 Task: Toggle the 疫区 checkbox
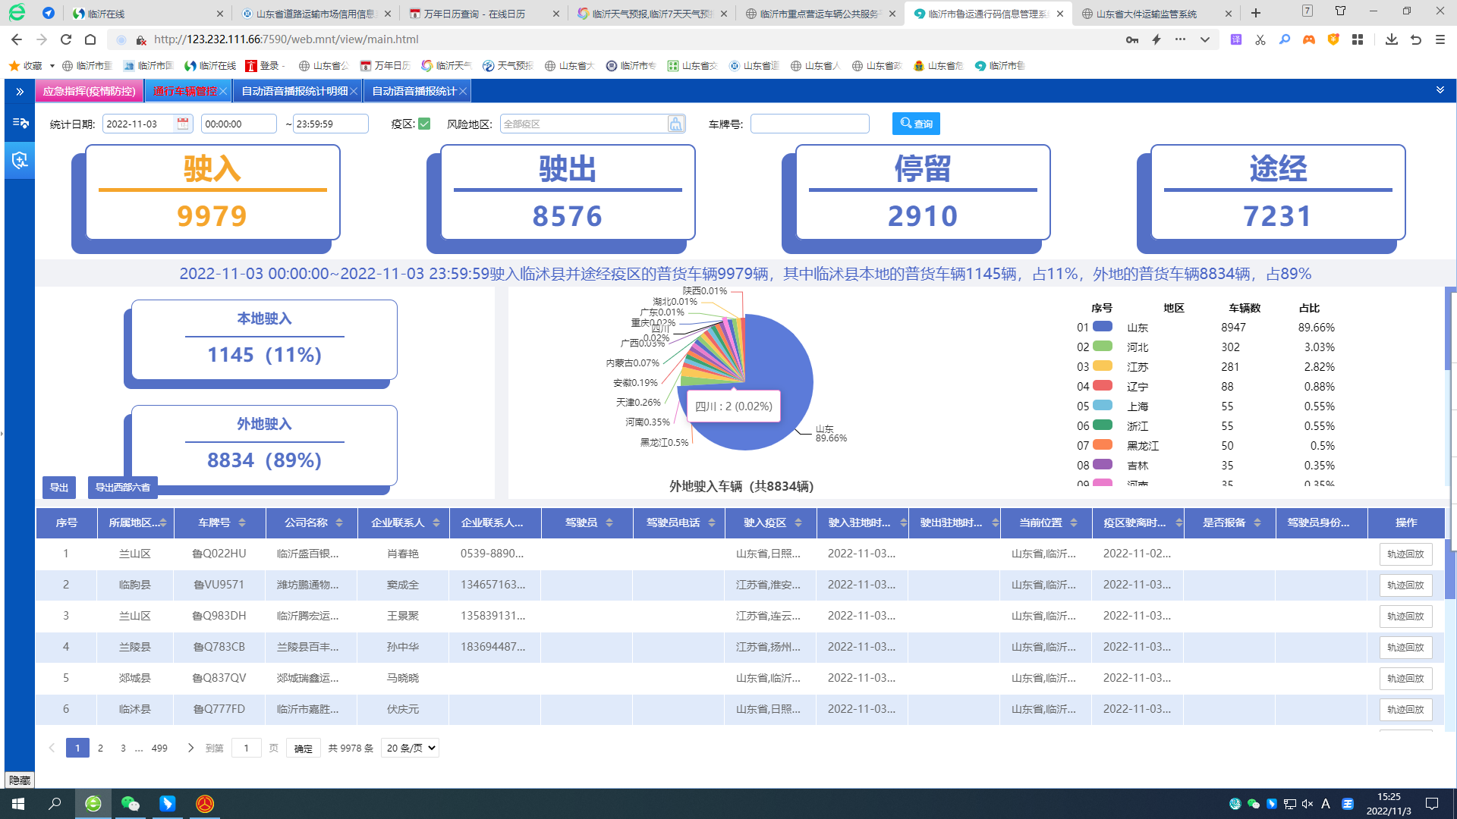424,124
